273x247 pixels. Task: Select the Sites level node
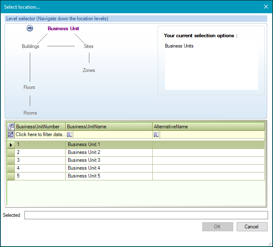pyautogui.click(x=89, y=46)
